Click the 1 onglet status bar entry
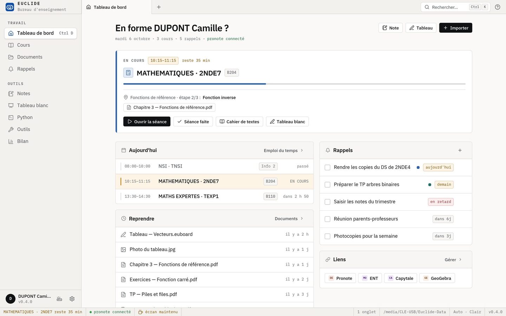This screenshot has width=506, height=316. tap(366, 312)
